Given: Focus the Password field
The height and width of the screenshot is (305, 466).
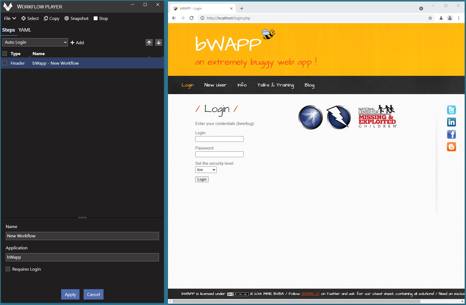Looking at the screenshot, I should [219, 154].
